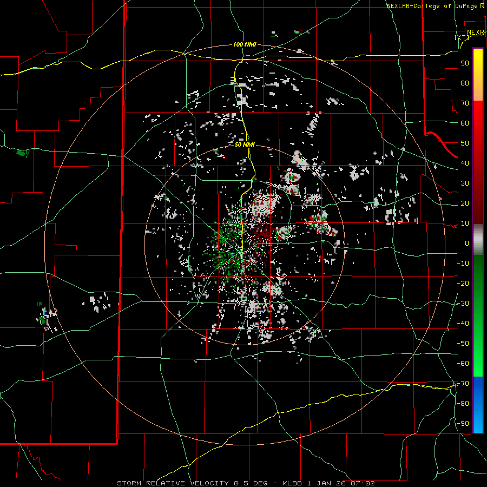Click the -60 value on velocity scale
The height and width of the screenshot is (487, 487).
pyautogui.click(x=463, y=364)
